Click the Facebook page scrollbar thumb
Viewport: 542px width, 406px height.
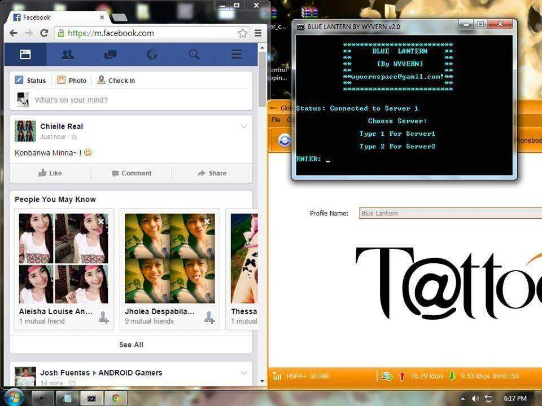263,79
